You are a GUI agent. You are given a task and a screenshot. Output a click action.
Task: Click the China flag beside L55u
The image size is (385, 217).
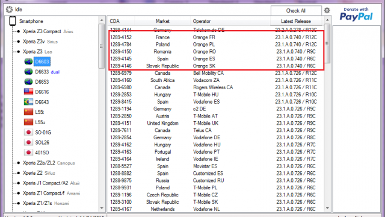point(28,122)
